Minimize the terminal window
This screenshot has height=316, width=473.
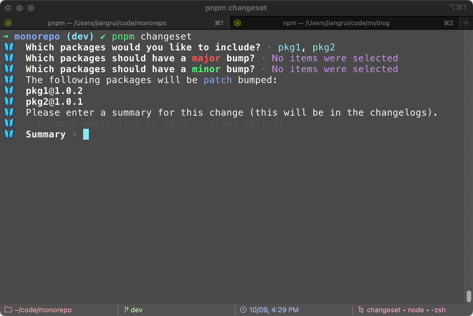19,8
